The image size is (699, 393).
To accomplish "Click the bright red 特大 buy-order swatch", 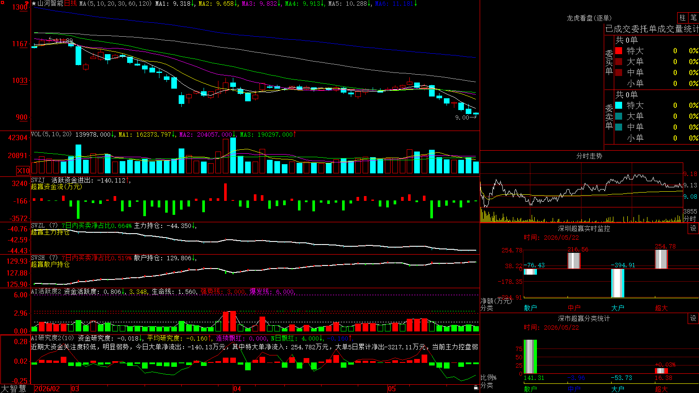I will tap(619, 51).
